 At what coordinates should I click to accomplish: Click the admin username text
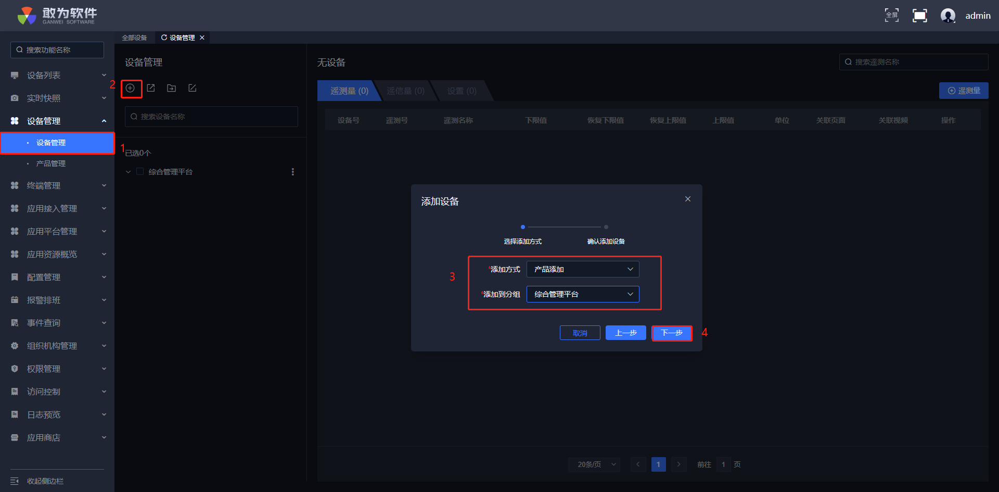(x=978, y=16)
